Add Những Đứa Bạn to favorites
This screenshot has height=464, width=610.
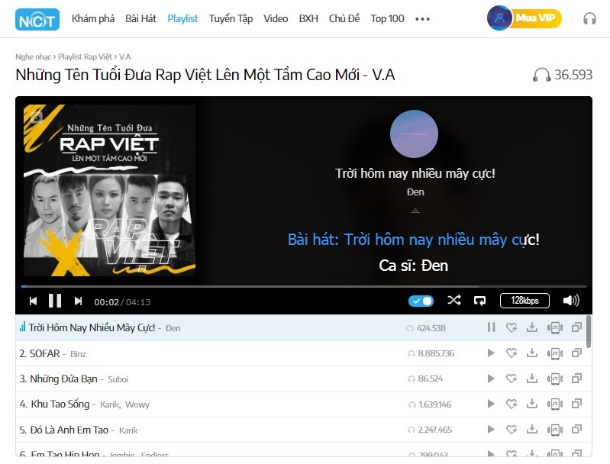512,378
